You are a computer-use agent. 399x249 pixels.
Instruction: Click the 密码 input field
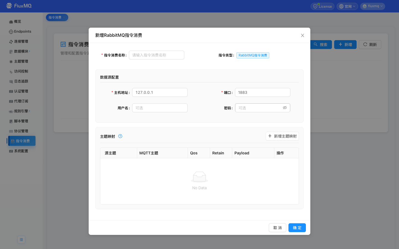tap(263, 108)
